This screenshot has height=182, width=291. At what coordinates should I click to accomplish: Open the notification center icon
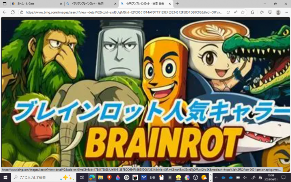[283, 177]
